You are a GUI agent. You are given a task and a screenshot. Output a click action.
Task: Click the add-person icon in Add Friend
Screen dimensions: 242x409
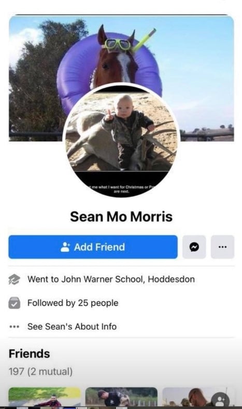coord(65,247)
